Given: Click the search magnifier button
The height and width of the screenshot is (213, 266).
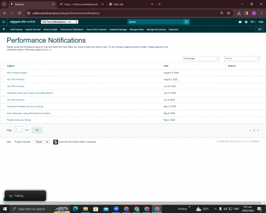Looking at the screenshot, I should coord(186,22).
